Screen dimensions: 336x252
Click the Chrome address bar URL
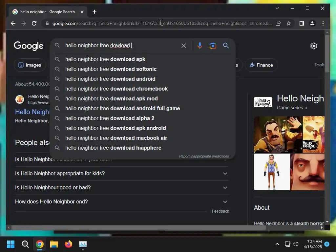click(x=162, y=23)
